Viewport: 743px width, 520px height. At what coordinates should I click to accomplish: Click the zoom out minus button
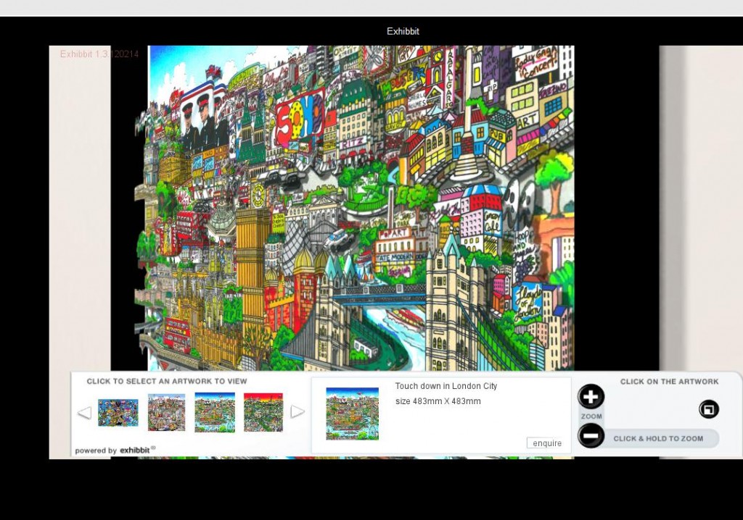tap(591, 435)
